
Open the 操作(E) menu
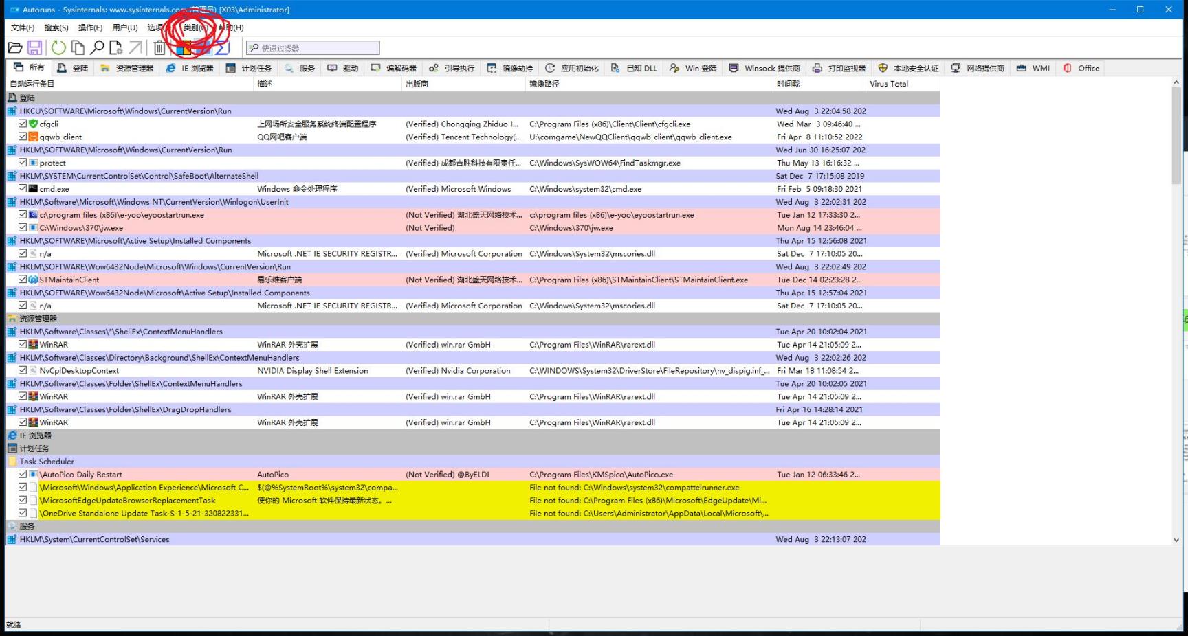pos(90,27)
